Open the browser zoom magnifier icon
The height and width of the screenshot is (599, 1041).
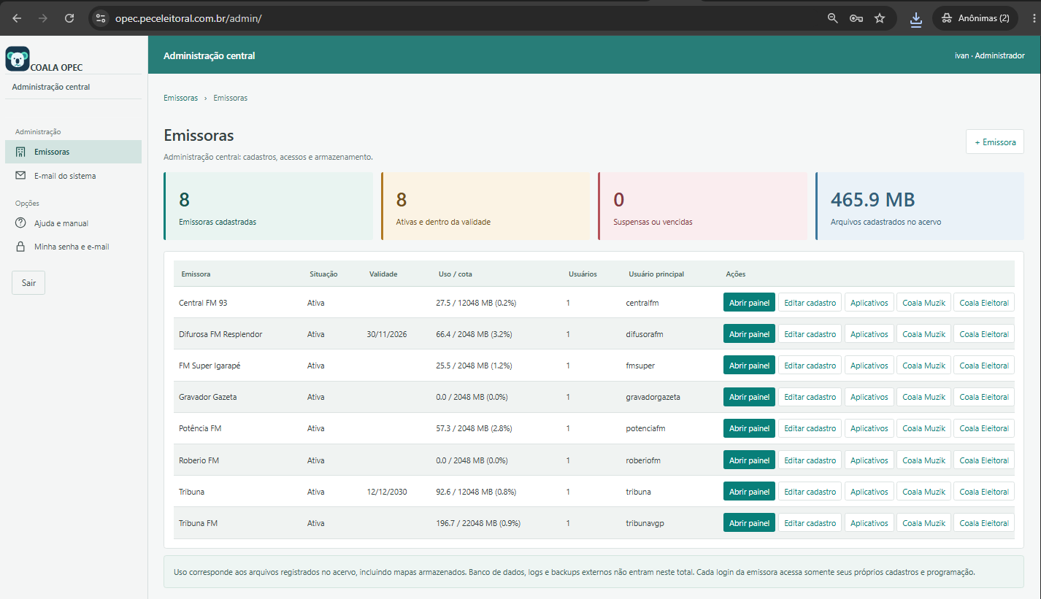point(832,18)
